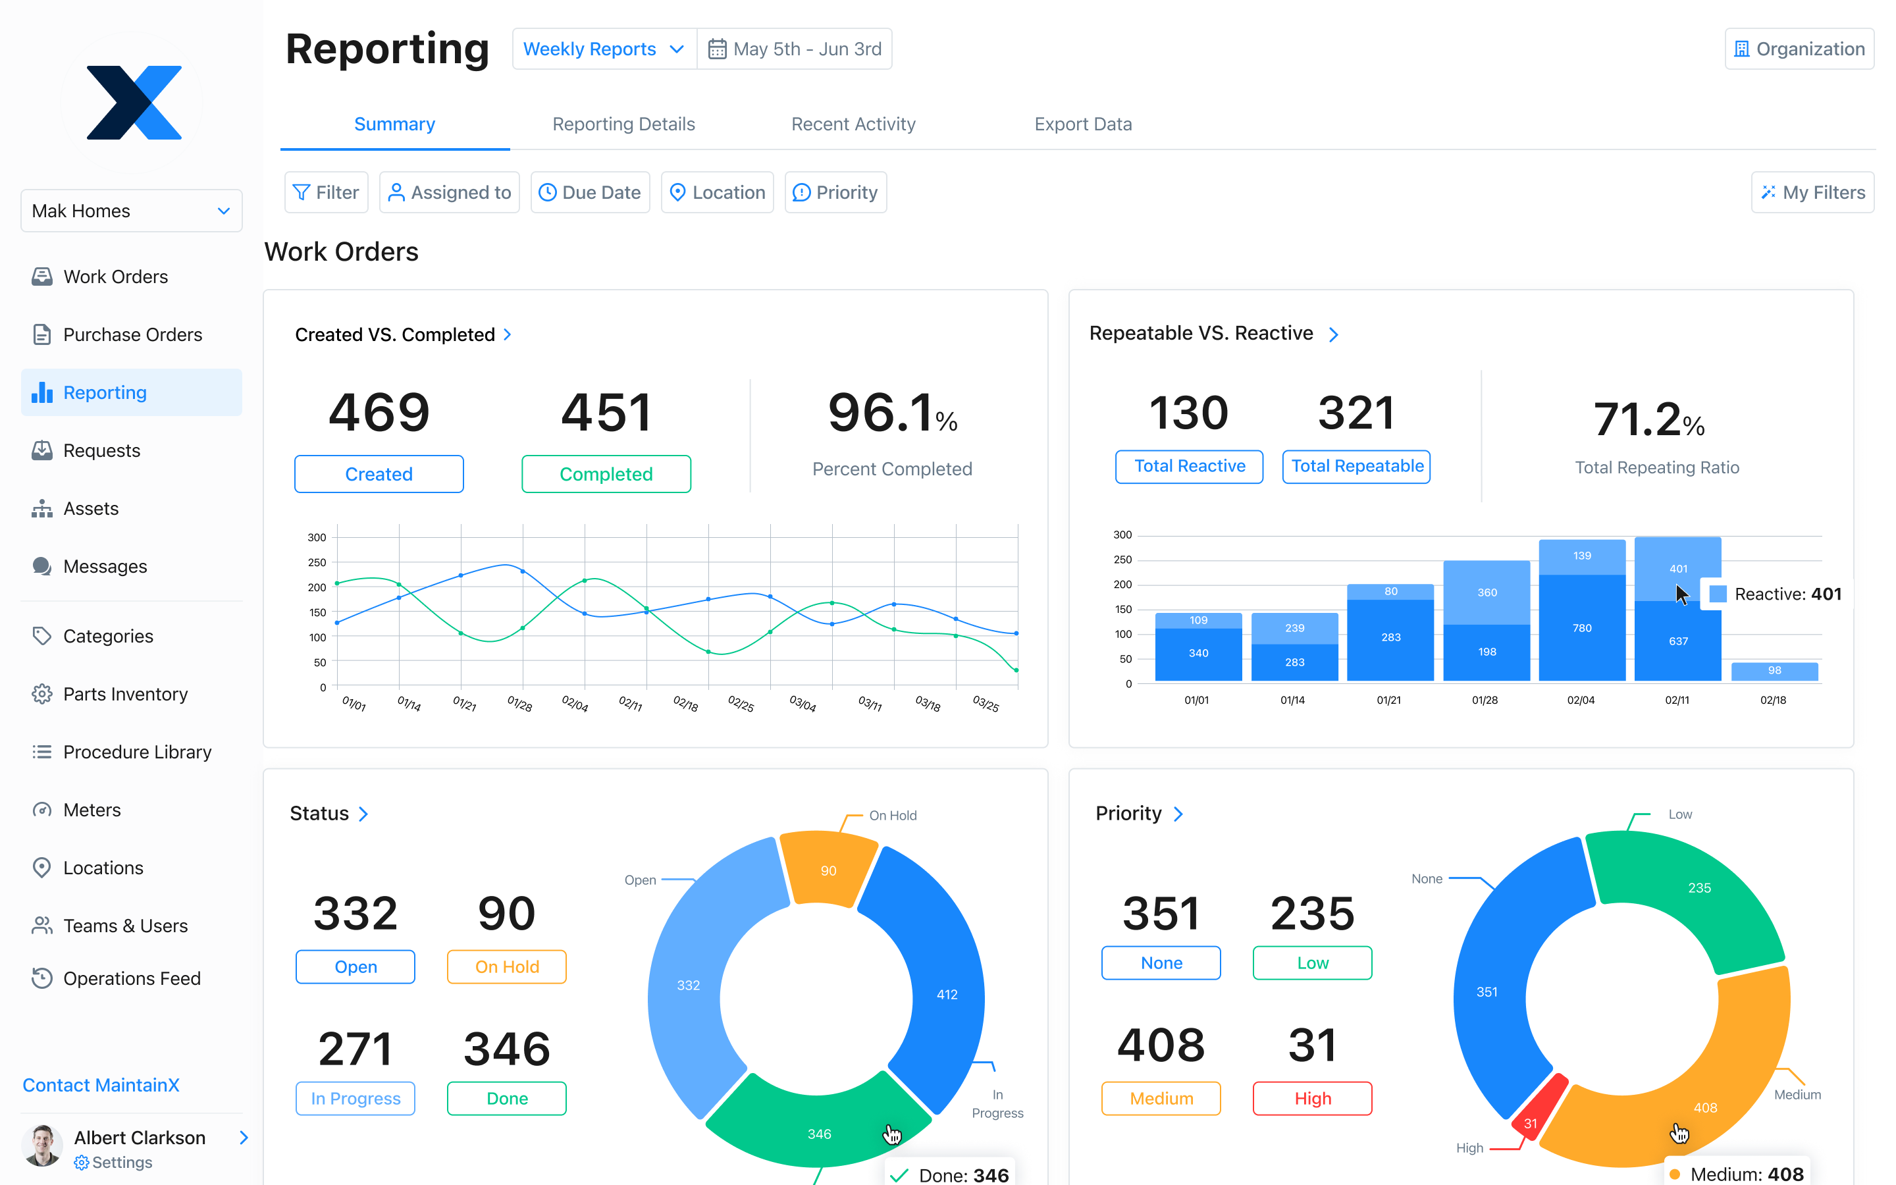The image size is (1896, 1185).
Task: Select the Purchase Orders sidebar icon
Action: point(43,334)
